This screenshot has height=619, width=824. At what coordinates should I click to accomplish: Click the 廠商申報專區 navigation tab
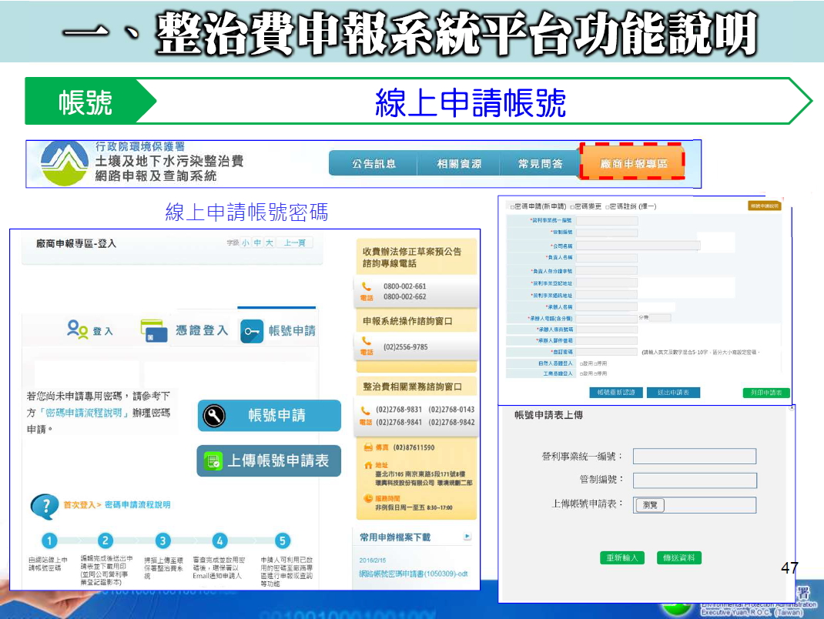pyautogui.click(x=632, y=164)
